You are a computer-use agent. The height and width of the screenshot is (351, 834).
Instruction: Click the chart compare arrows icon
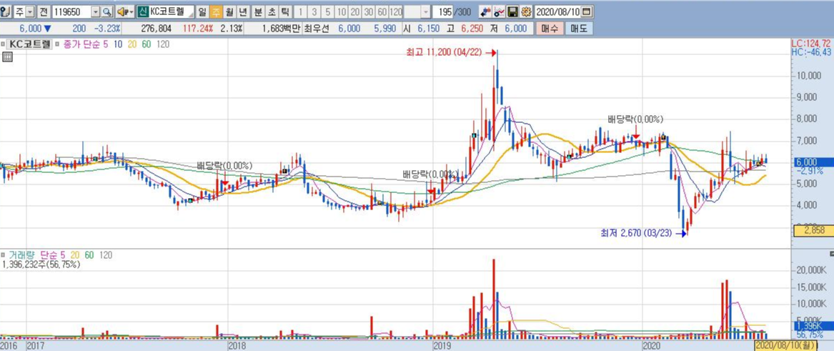click(485, 11)
